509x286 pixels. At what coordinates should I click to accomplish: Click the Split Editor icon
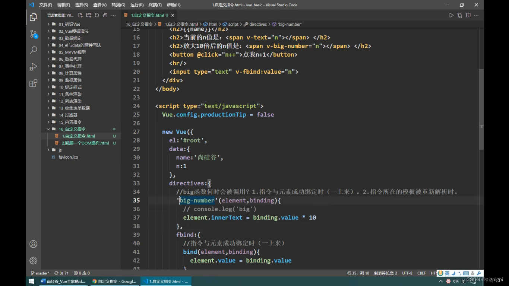click(x=468, y=15)
